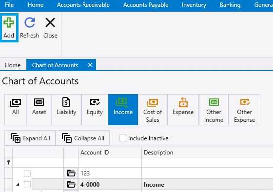Filter by Expense accounts
The image size is (273, 192).
(183, 110)
